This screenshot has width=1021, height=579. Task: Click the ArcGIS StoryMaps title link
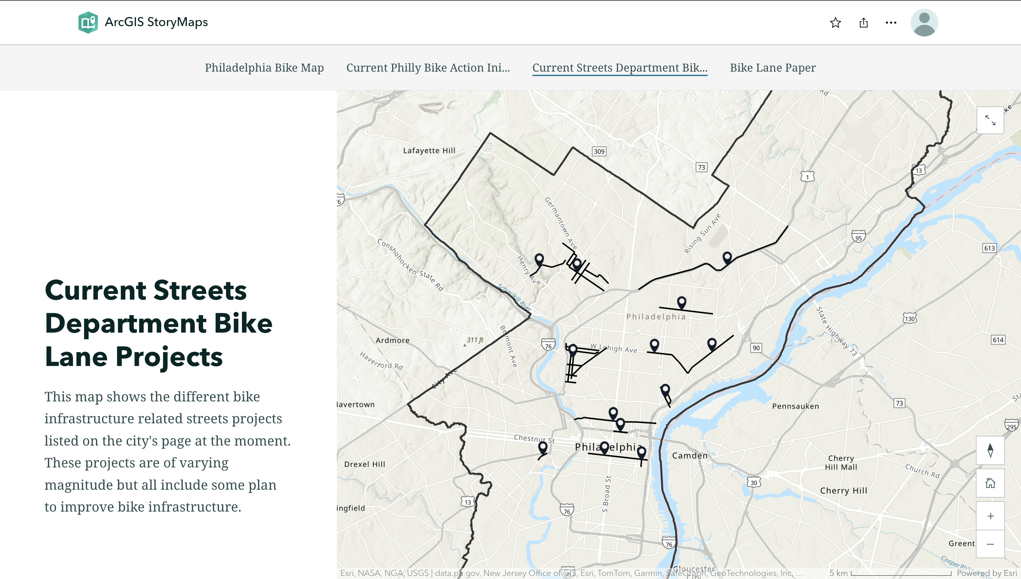[x=156, y=22]
